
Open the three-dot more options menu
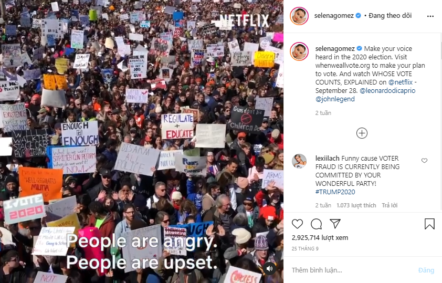430,16
